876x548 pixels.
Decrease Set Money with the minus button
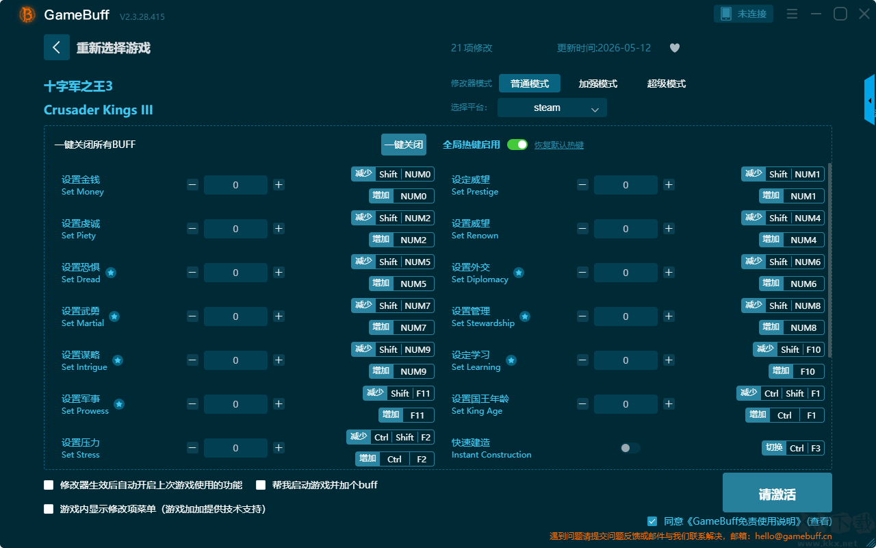[192, 185]
